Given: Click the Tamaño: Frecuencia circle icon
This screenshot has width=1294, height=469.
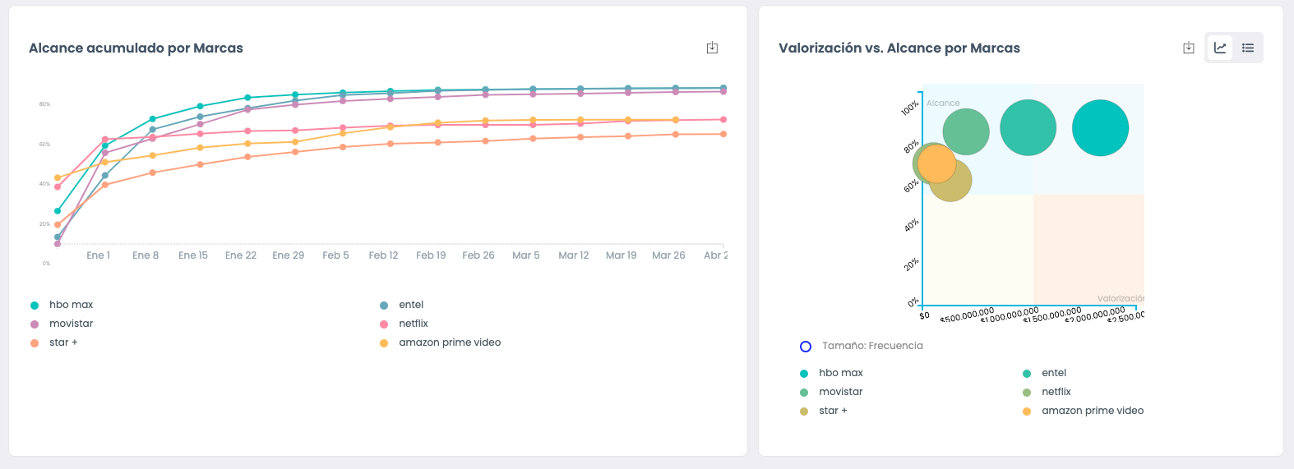Looking at the screenshot, I should pyautogui.click(x=806, y=347).
